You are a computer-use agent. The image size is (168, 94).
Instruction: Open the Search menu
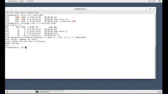coord(23,13)
